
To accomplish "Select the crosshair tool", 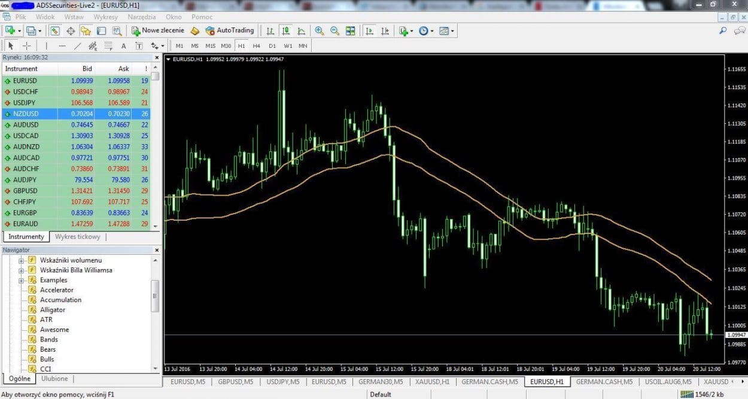I will click(x=27, y=45).
